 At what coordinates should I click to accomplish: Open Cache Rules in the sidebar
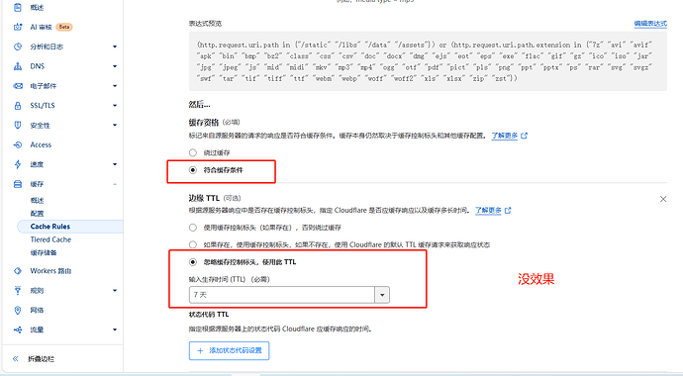pos(50,227)
